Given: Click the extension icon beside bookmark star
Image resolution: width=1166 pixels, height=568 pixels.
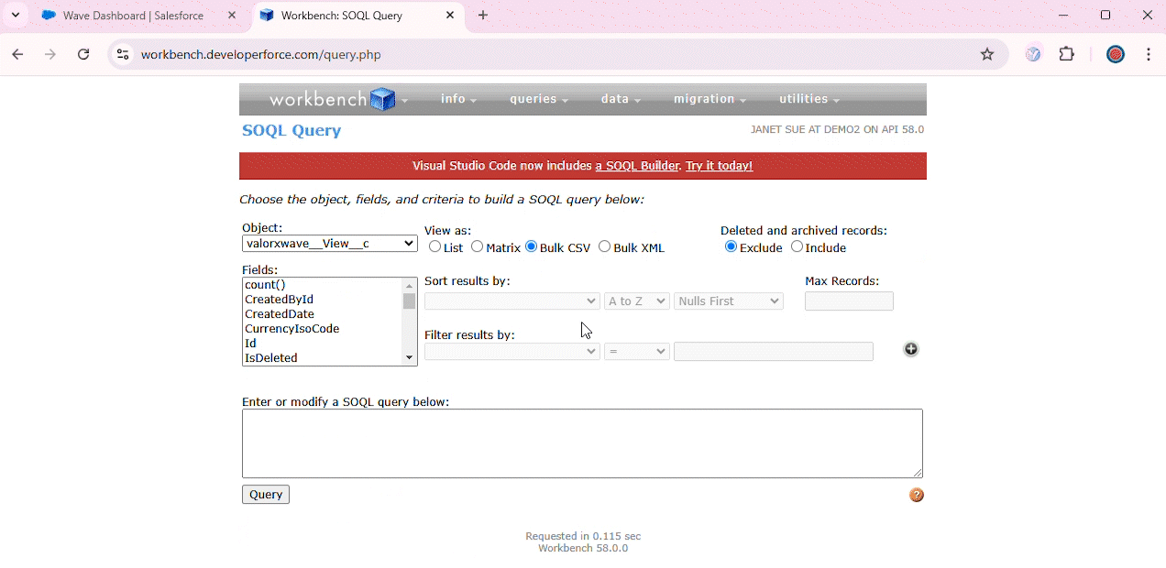Looking at the screenshot, I should pyautogui.click(x=1033, y=54).
